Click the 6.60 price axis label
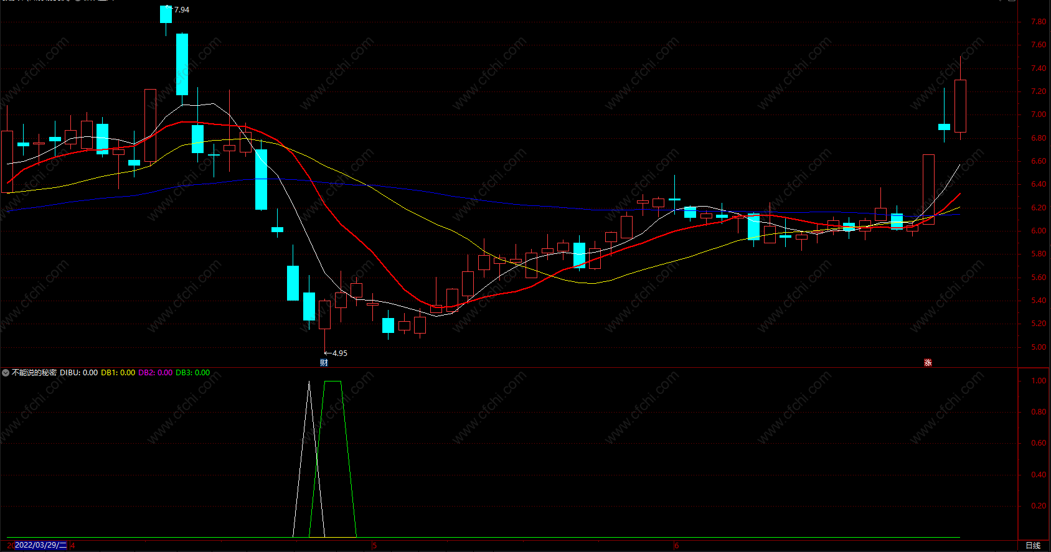This screenshot has width=1051, height=552. pyautogui.click(x=1039, y=161)
